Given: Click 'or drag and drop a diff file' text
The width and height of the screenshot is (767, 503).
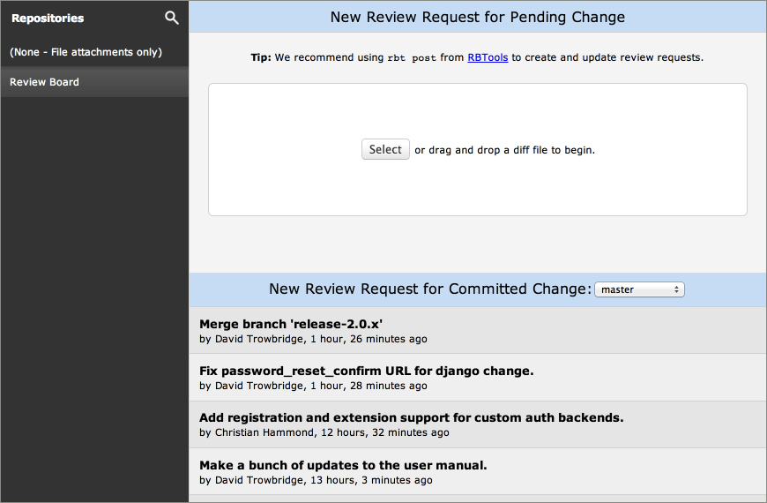Looking at the screenshot, I should pos(505,150).
